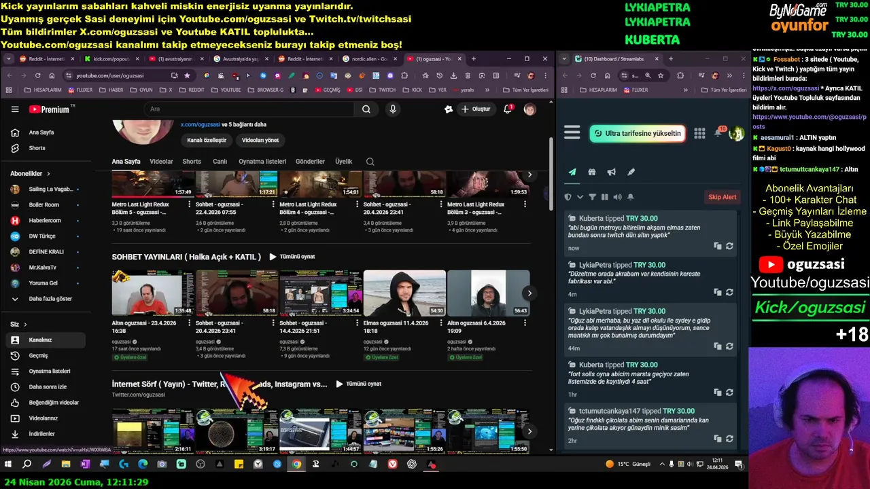Image resolution: width=870 pixels, height=489 pixels.
Task: Search within channel using the tab magnifier
Action: 370,162
